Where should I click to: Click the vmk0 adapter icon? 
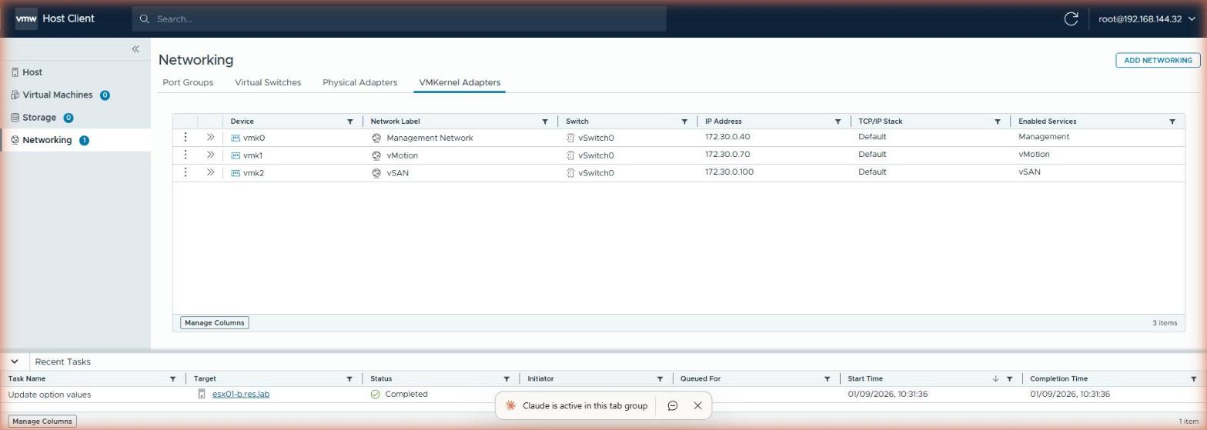point(236,138)
